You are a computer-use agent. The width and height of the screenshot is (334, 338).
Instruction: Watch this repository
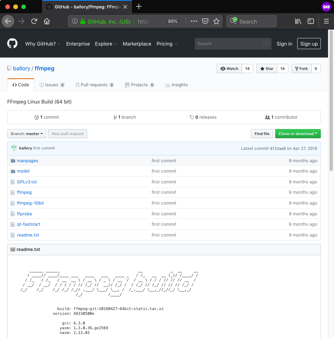(x=229, y=69)
